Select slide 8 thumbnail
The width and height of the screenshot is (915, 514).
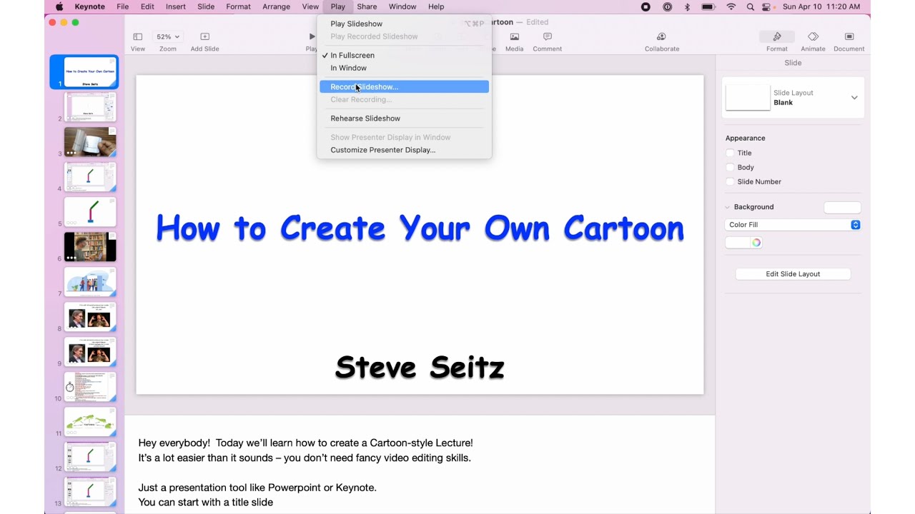[x=90, y=317]
